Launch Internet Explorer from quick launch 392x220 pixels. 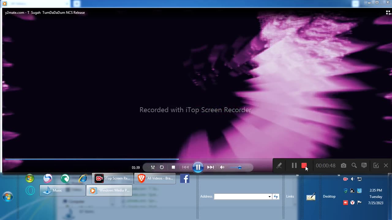pyautogui.click(x=83, y=178)
